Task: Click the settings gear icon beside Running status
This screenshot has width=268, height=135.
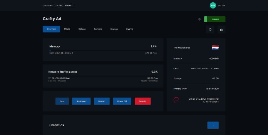Action: [200, 19]
